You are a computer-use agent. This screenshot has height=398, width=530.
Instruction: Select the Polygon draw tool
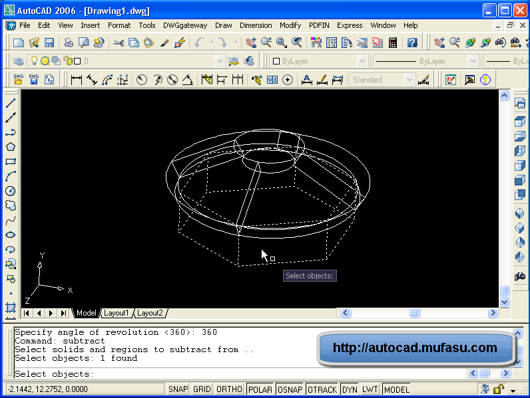[x=11, y=147]
